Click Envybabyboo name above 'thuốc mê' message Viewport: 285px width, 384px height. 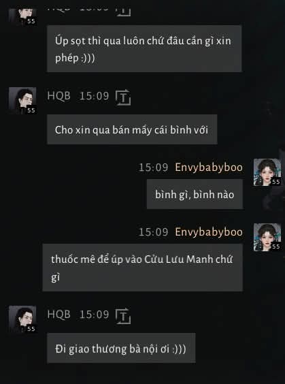(209, 232)
